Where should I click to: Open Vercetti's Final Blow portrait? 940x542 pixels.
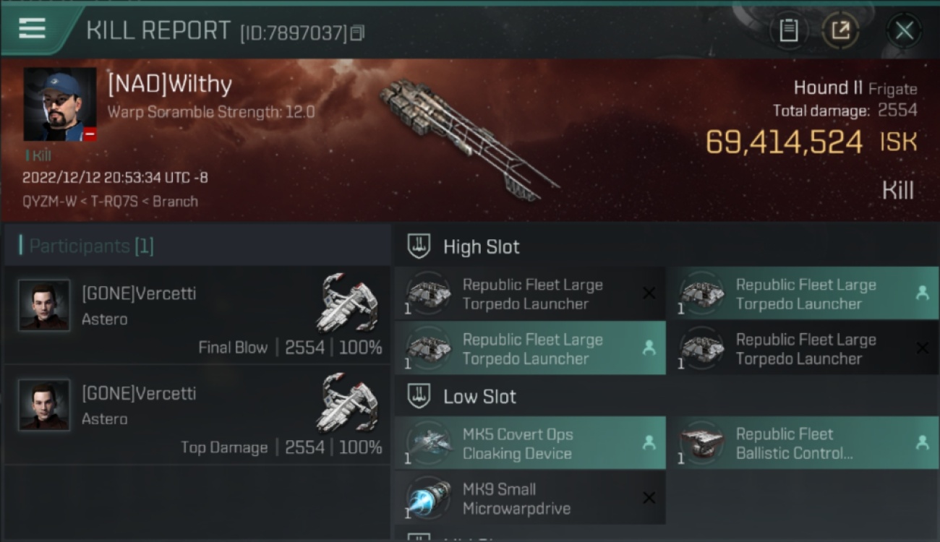[44, 306]
